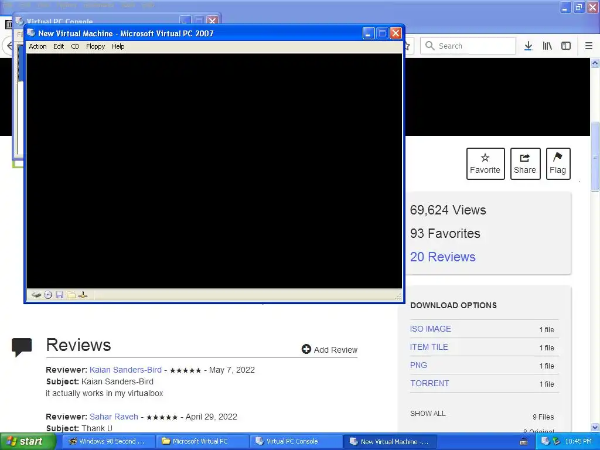Click the Start button
The image size is (600, 450).
(28, 442)
